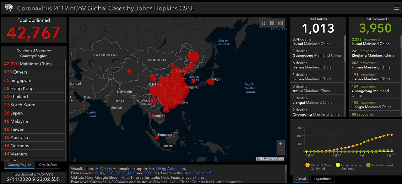Follow the WHO data source link
Image resolution: width=402 pixels, height=184 pixels.
pyautogui.click(x=99, y=173)
